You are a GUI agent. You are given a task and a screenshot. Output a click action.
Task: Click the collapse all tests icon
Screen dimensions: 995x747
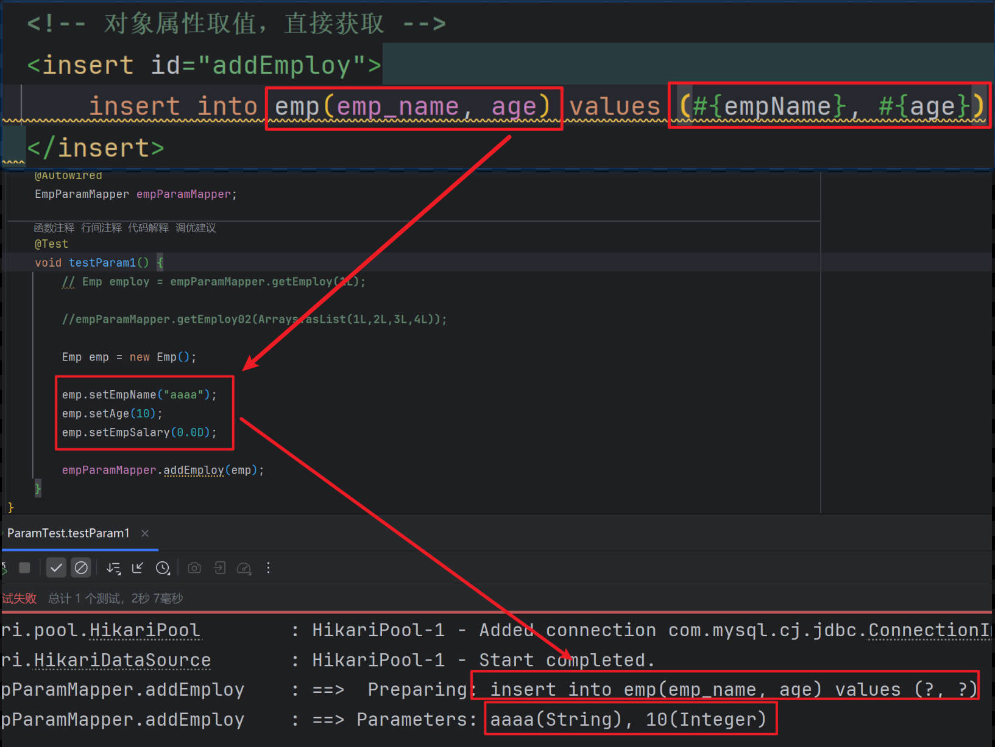coord(138,567)
